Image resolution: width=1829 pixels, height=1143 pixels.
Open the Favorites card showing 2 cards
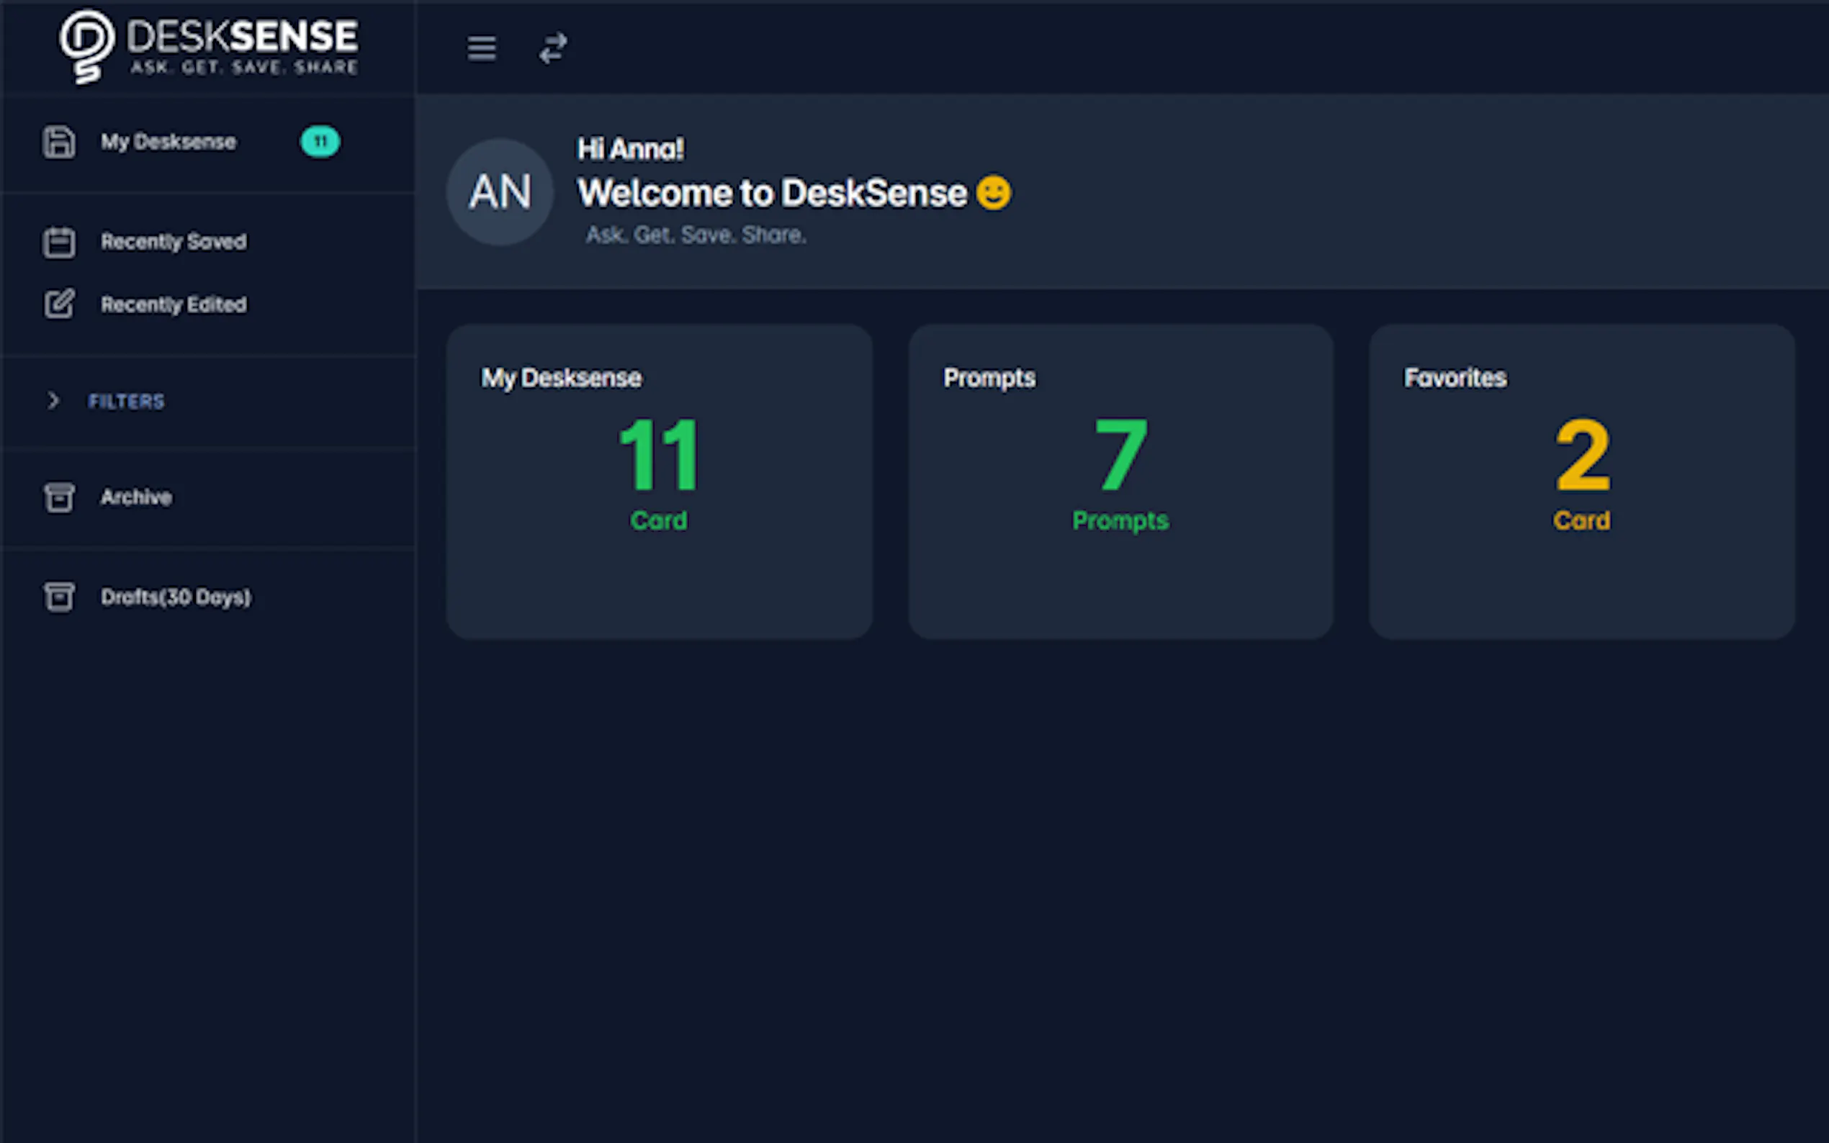(x=1581, y=482)
